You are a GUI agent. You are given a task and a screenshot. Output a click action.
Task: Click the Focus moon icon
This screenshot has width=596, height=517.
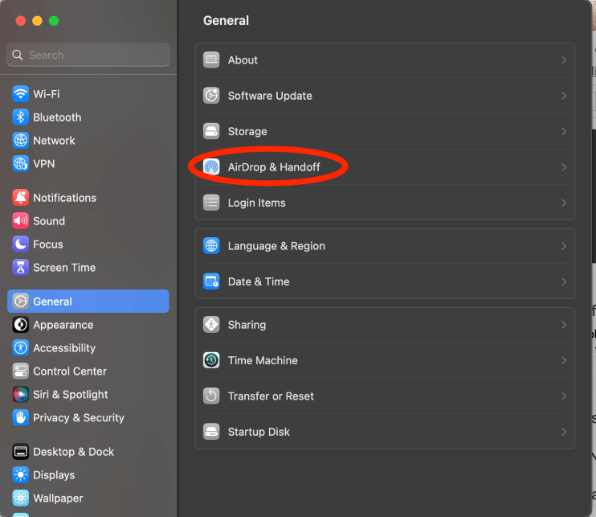click(x=21, y=244)
